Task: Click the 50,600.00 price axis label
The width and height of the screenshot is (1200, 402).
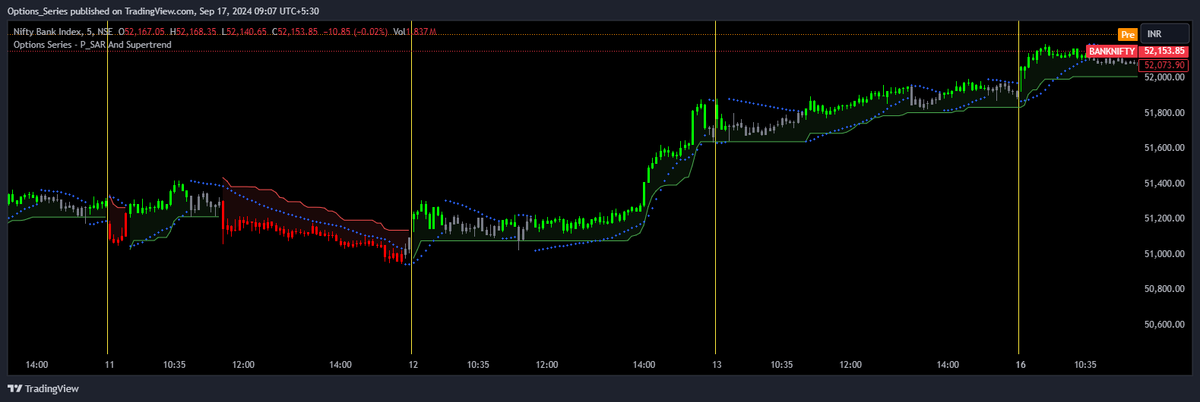Action: 1164,325
